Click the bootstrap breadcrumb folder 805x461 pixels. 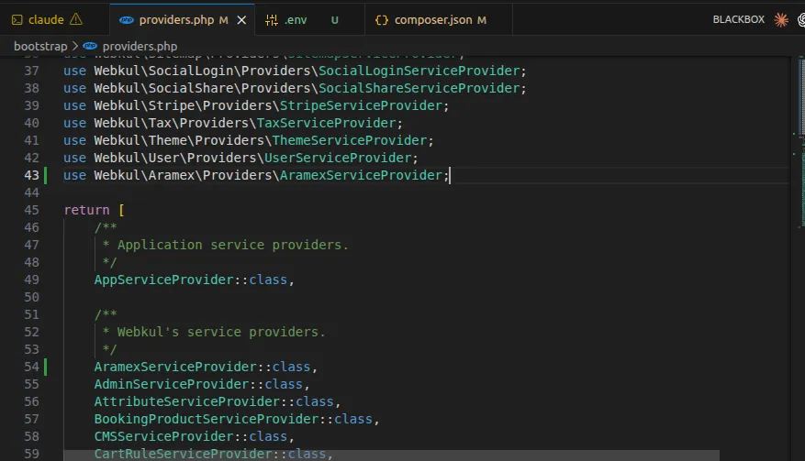pos(40,46)
